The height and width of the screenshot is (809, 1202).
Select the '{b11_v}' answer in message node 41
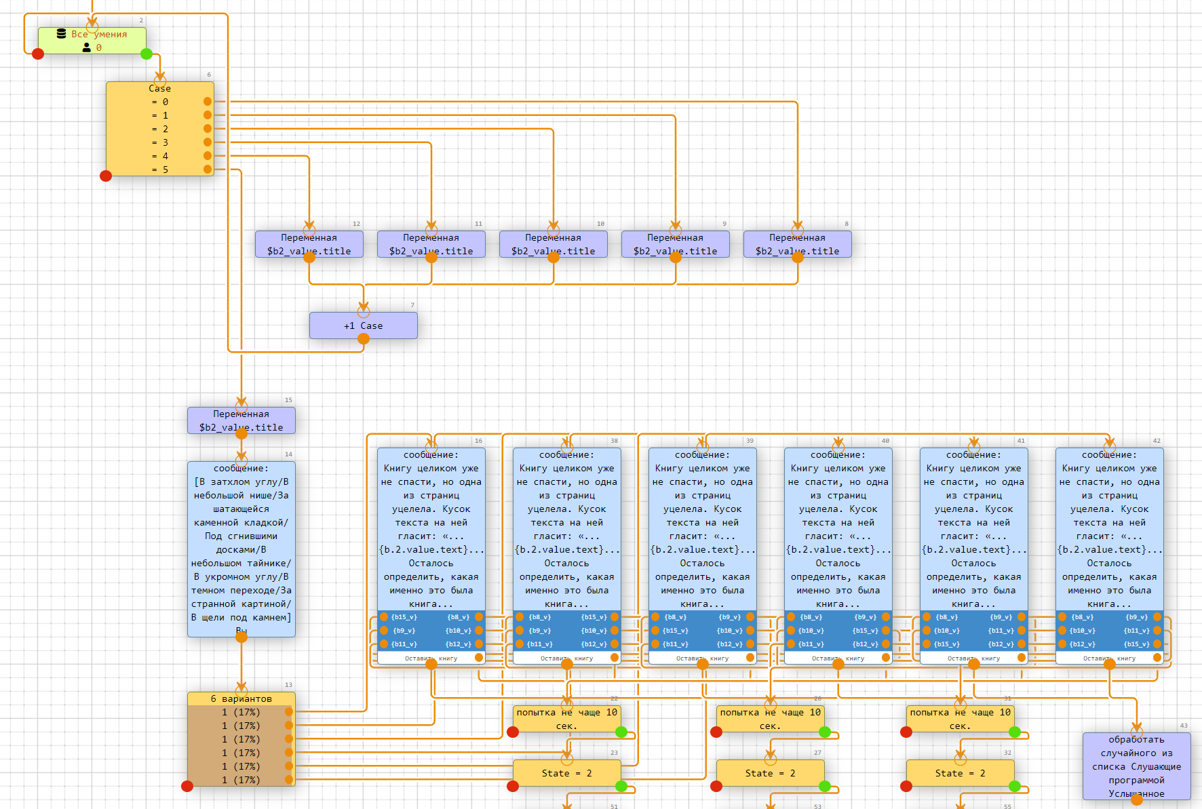[1001, 631]
